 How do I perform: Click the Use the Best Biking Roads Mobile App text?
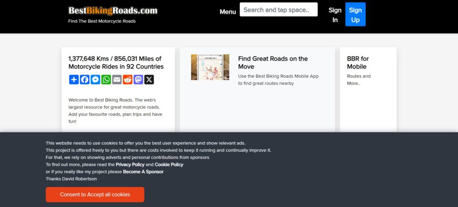coord(278,80)
